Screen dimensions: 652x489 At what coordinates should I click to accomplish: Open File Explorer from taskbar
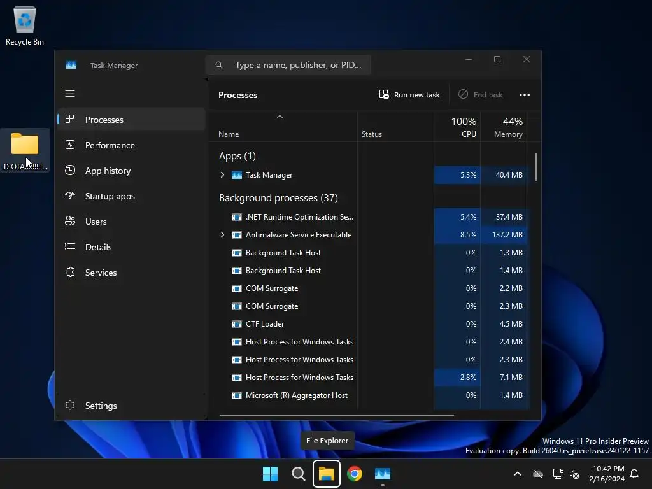(x=327, y=474)
